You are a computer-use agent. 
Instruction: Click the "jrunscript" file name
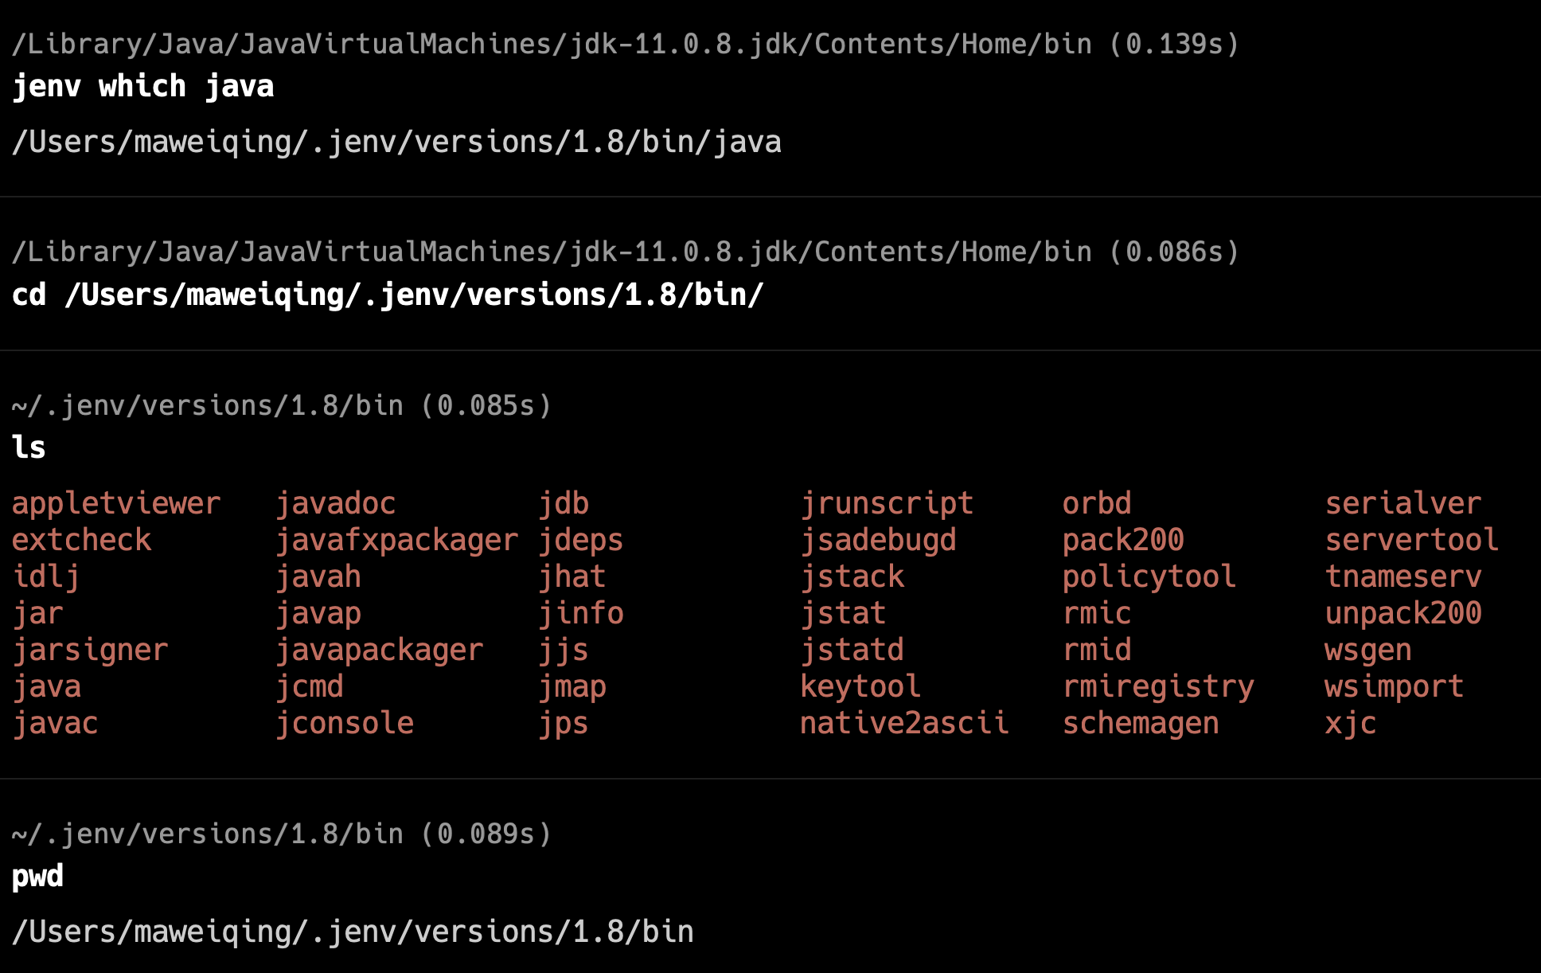887,503
